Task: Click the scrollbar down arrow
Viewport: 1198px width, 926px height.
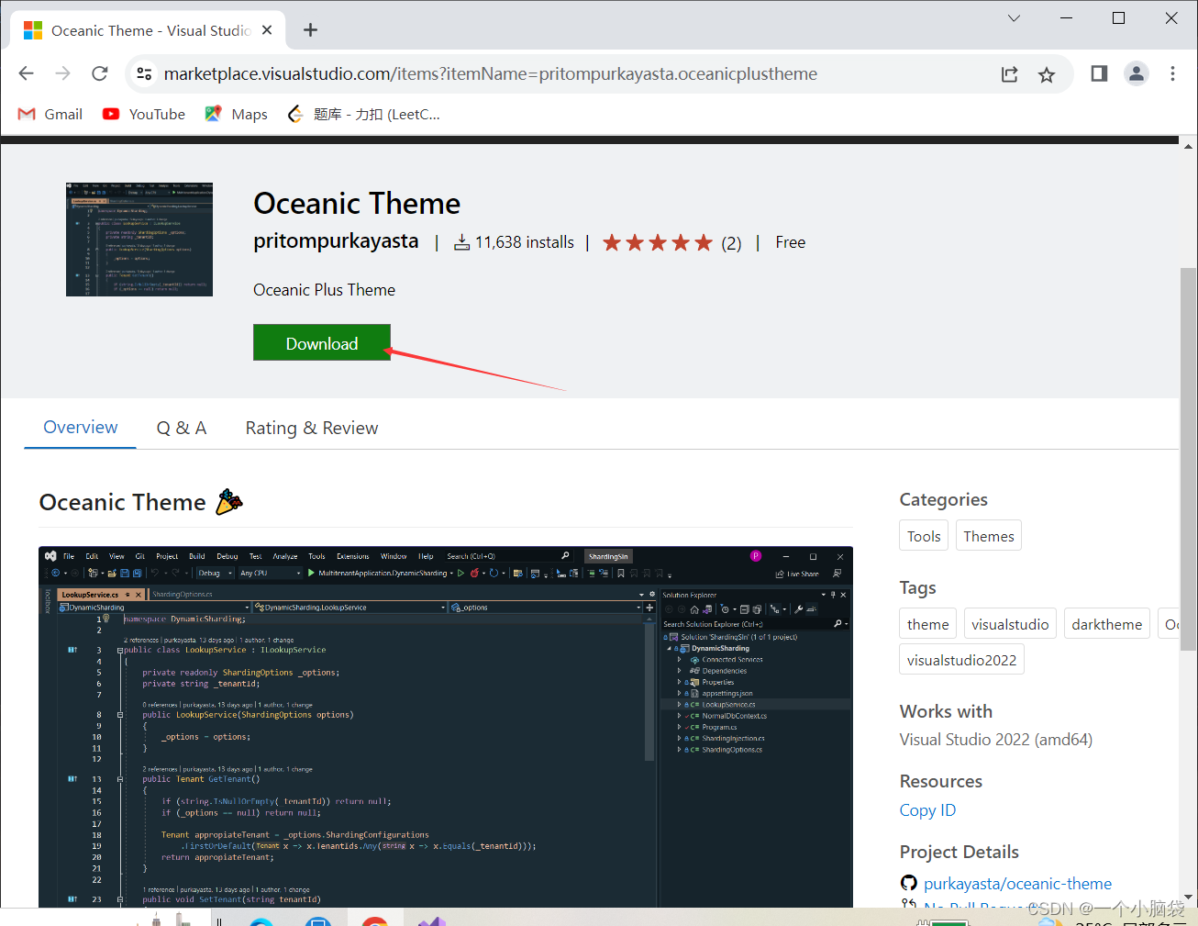Action: [1188, 898]
